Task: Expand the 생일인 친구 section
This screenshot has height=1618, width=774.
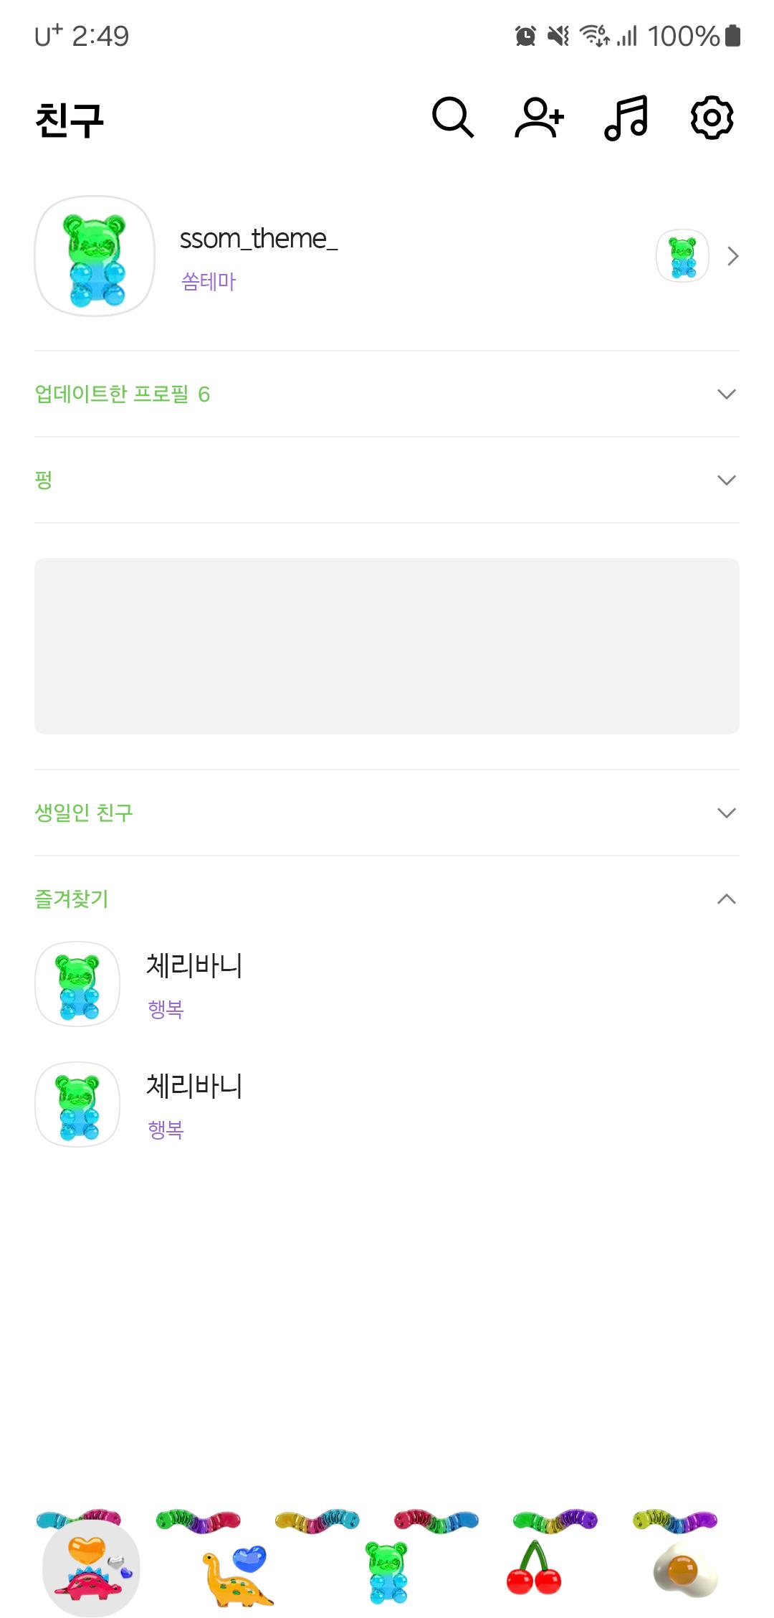Action: [387, 813]
